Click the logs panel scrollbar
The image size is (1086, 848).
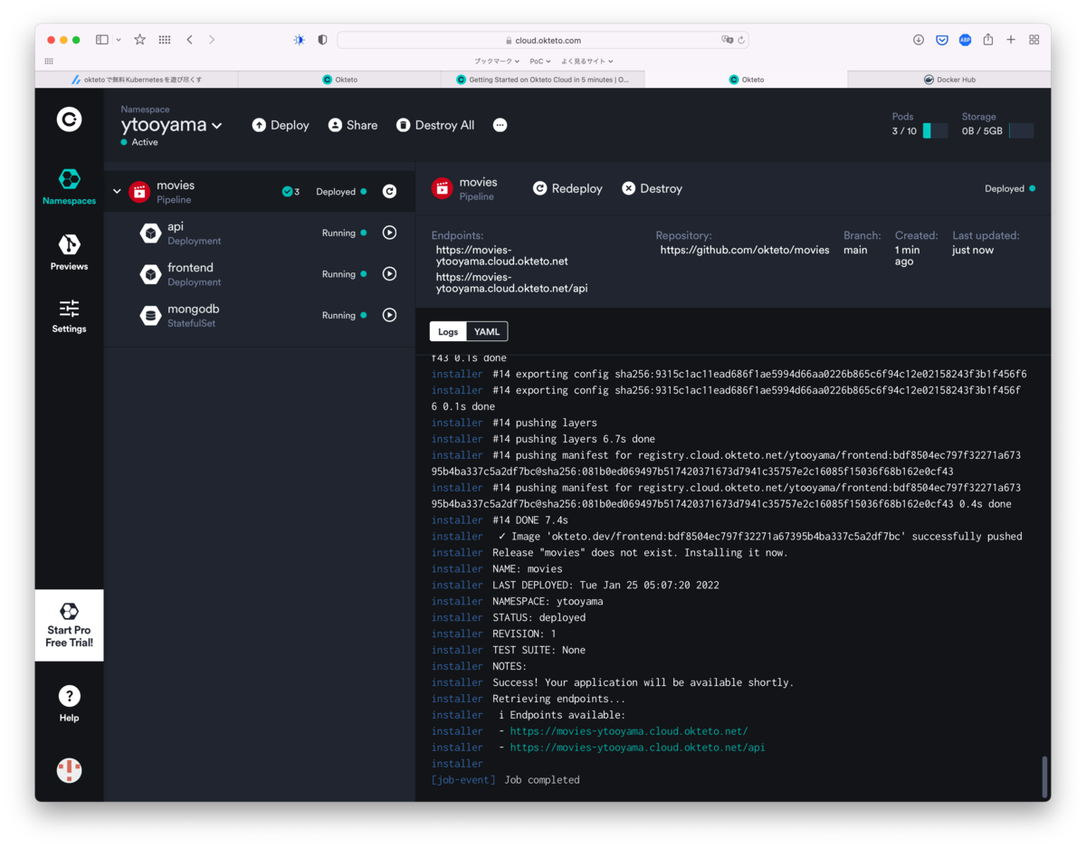click(1044, 776)
